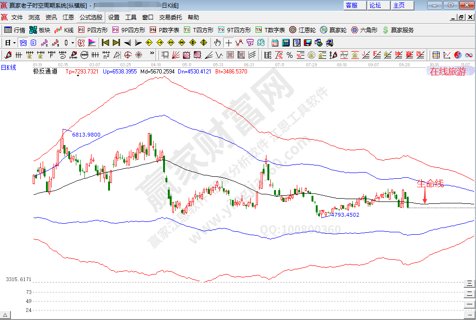
Task: Click the calendar date icon
Action: click(x=275, y=43)
